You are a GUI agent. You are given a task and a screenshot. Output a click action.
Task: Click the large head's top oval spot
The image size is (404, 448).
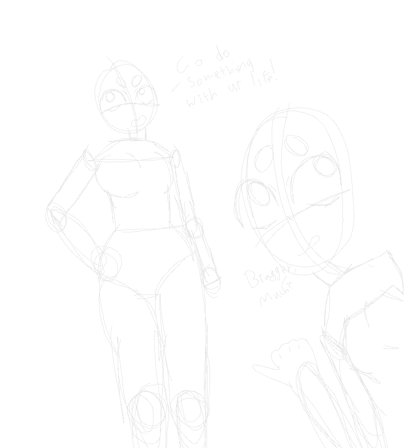(296, 145)
